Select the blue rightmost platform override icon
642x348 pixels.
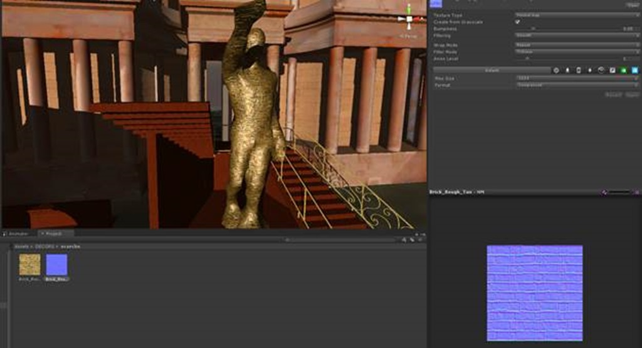(634, 70)
